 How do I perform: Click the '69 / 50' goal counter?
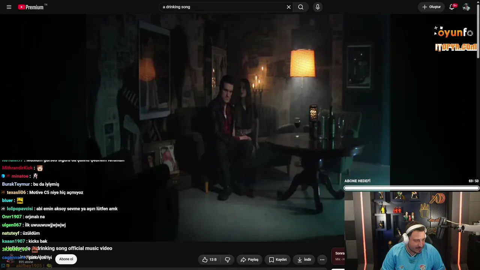click(474, 181)
